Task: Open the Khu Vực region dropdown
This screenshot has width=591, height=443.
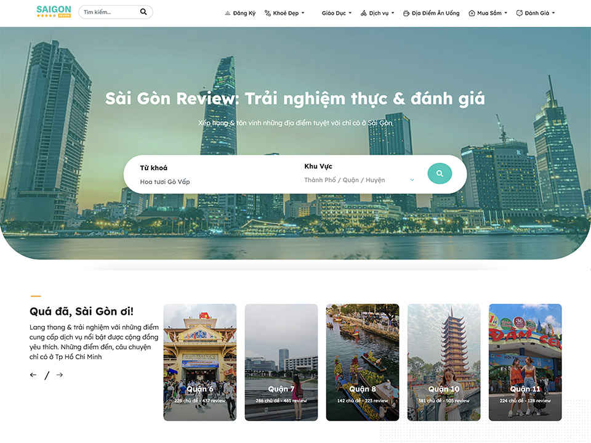Action: [x=357, y=181]
